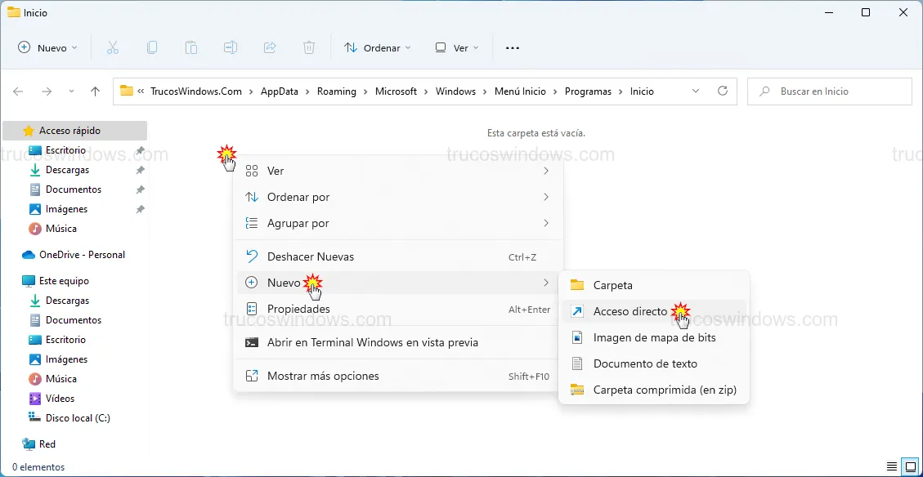Open the Nuevo toolbar dropdown
This screenshot has width=923, height=477.
click(48, 48)
